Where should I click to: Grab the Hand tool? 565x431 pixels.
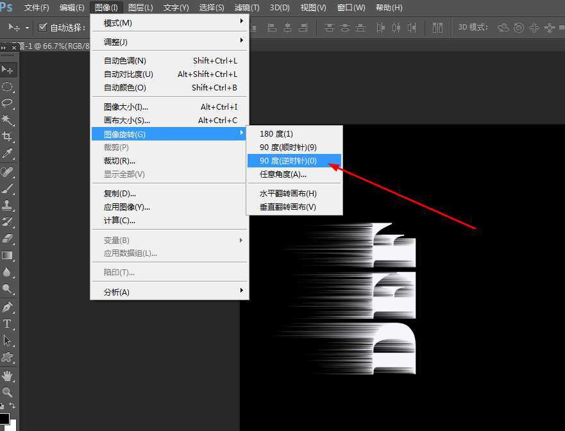[8, 375]
